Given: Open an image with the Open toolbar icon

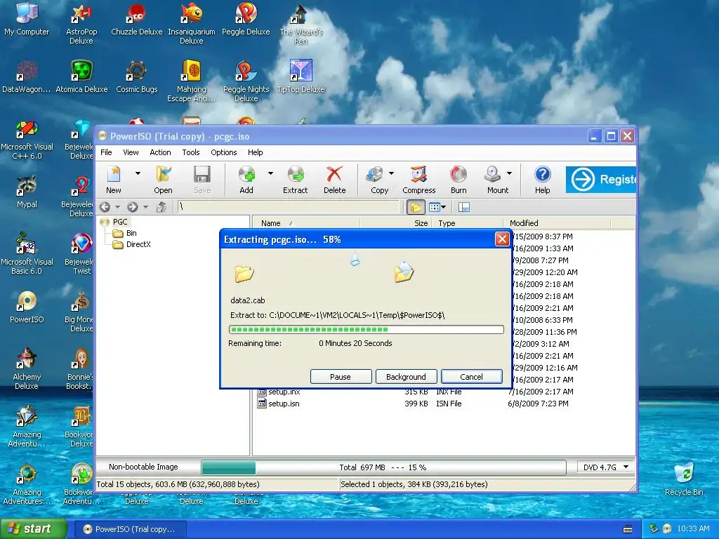Looking at the screenshot, I should pos(163,180).
